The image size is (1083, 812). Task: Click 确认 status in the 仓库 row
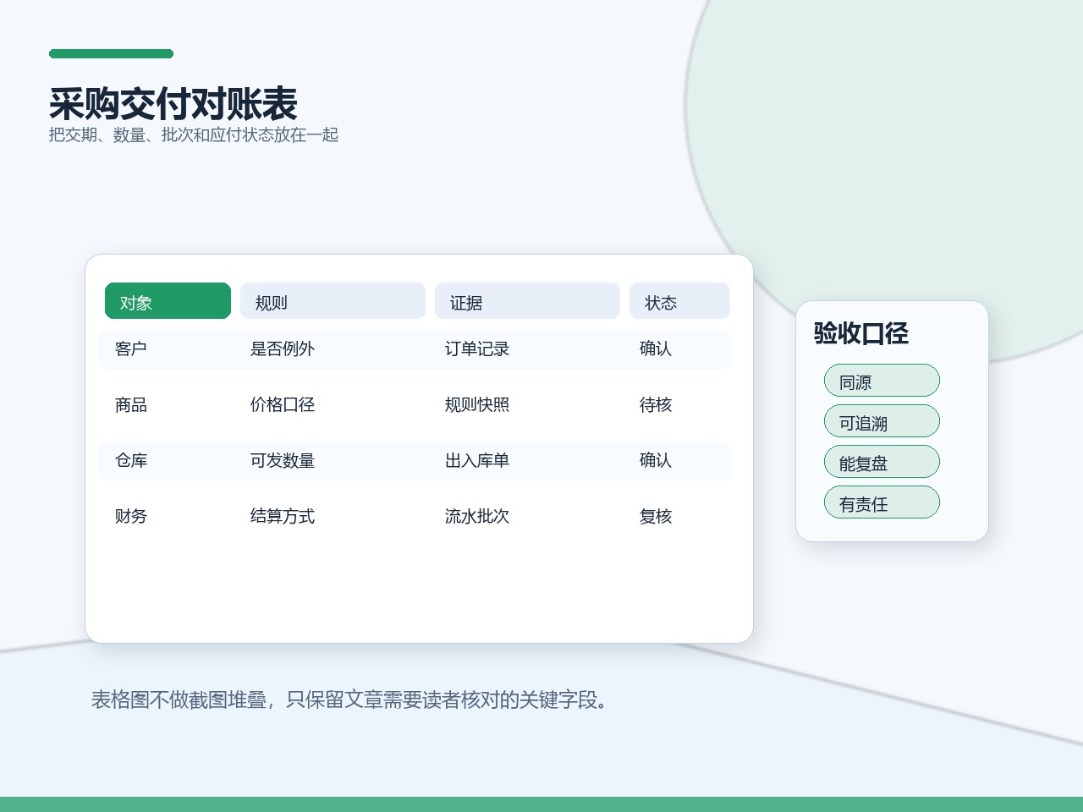(656, 461)
